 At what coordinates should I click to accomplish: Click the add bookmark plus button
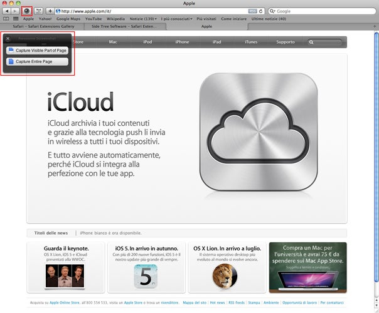[50, 11]
